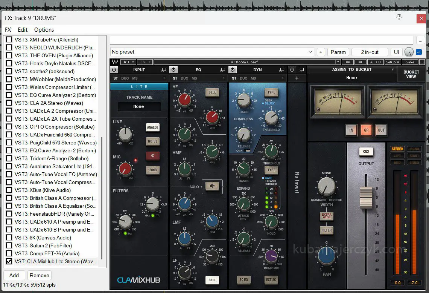
Task: Click the plus icon to add insert
Action: pyautogui.click(x=297, y=78)
